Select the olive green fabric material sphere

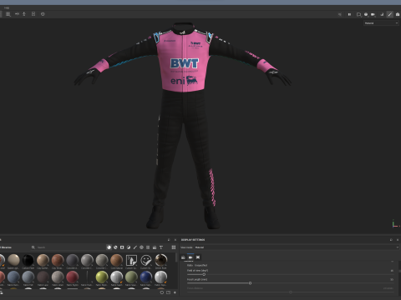click(x=131, y=277)
